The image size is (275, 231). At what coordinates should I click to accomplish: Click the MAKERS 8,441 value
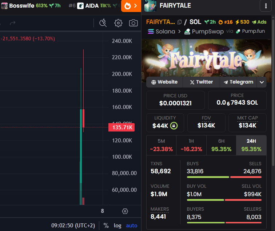click(x=158, y=216)
